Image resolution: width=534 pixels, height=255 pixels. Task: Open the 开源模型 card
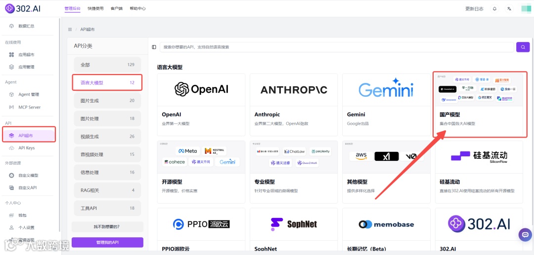[201, 172]
